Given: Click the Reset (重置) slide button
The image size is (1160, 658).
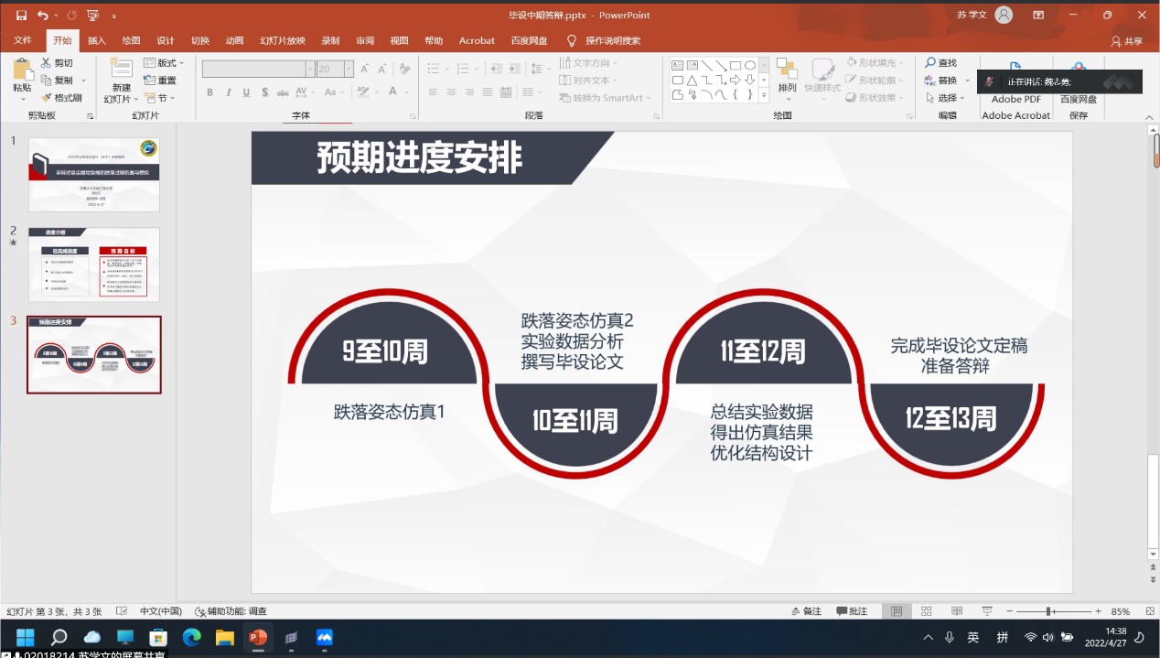Looking at the screenshot, I should 161,81.
